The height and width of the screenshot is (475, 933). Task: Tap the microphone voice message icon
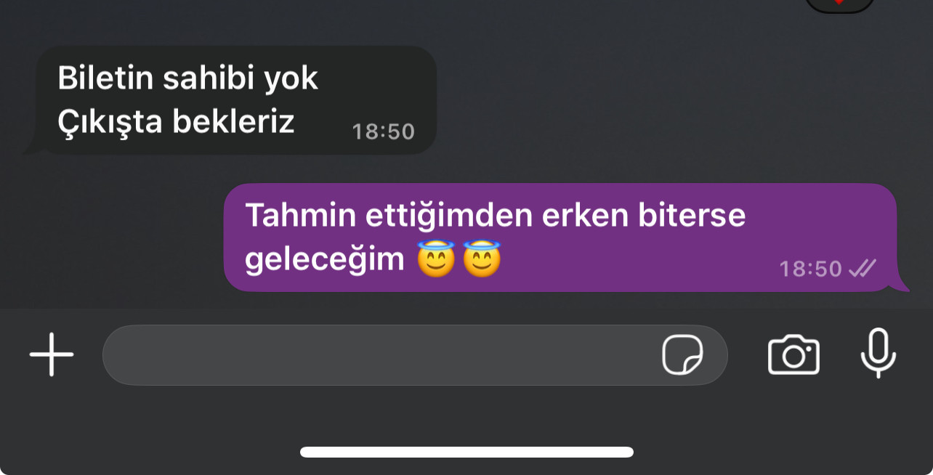click(x=878, y=353)
